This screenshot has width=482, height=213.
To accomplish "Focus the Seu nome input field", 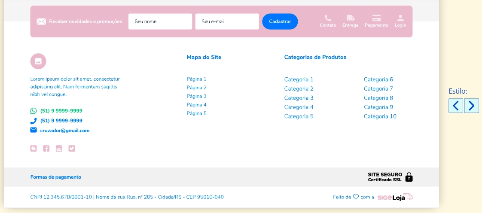I will tap(160, 21).
